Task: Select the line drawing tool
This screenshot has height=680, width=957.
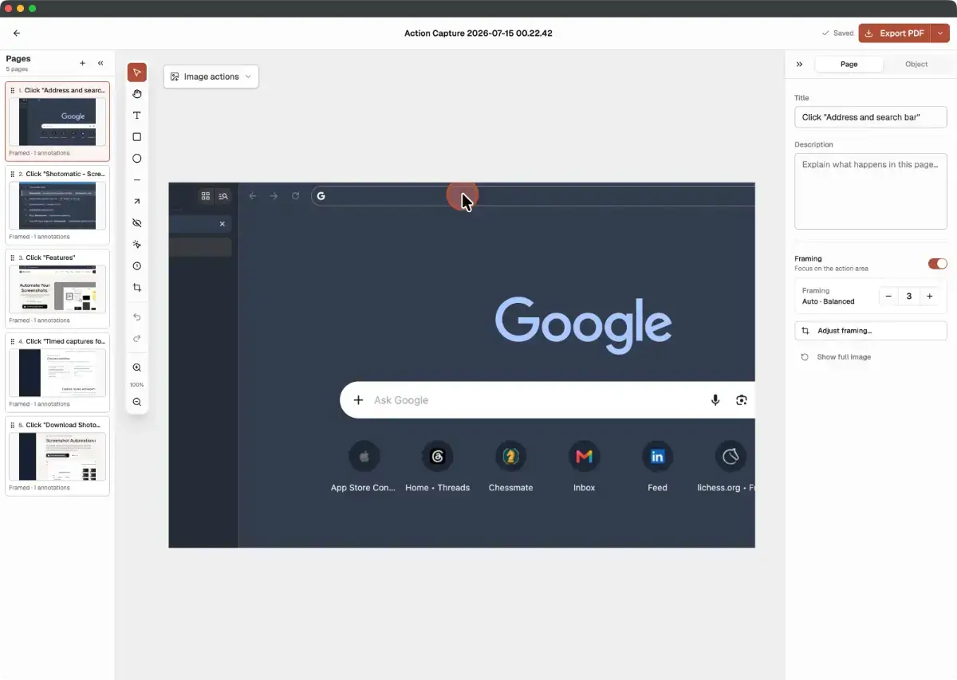Action: click(x=137, y=180)
